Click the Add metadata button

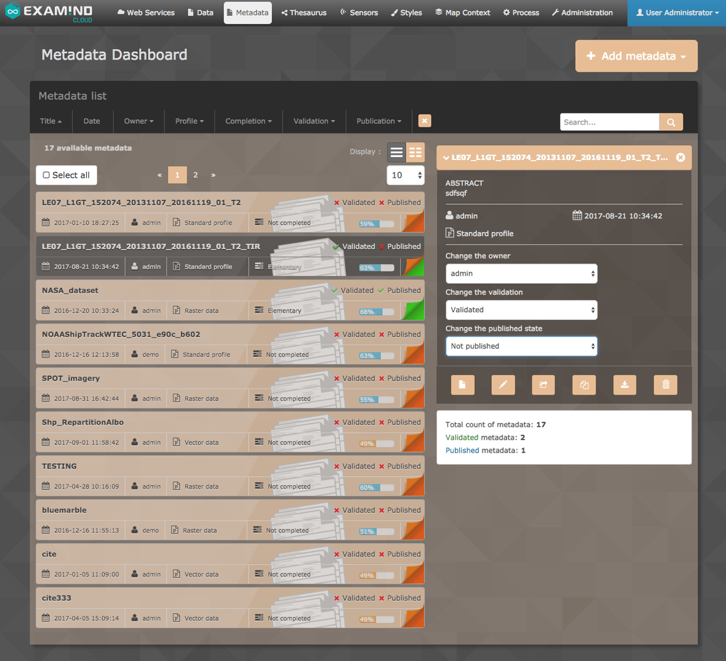click(x=636, y=56)
